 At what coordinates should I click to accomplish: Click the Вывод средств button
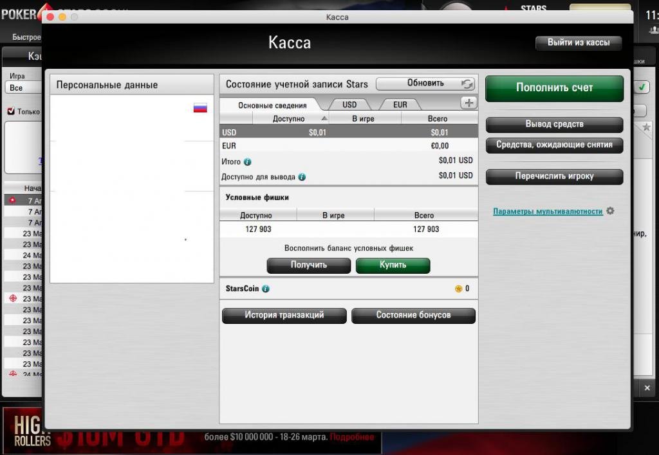click(x=554, y=124)
